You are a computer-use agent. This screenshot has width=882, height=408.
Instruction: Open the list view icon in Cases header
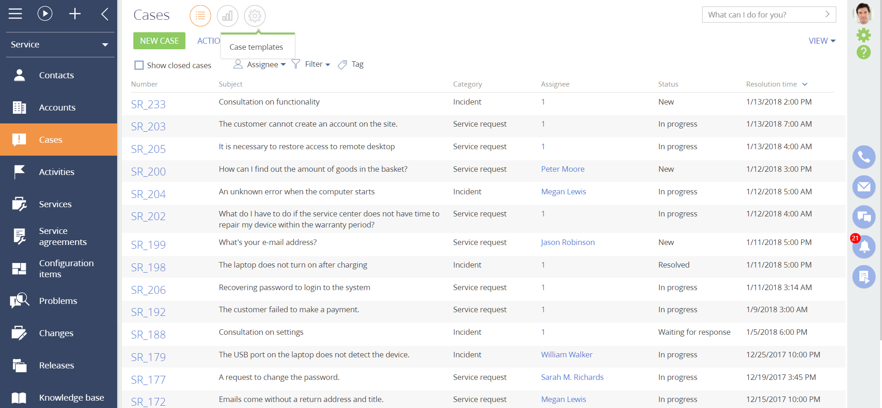coord(200,16)
